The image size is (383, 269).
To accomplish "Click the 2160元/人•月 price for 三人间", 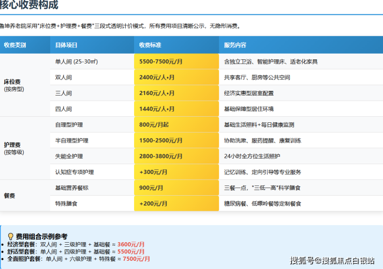I will pos(157,93).
